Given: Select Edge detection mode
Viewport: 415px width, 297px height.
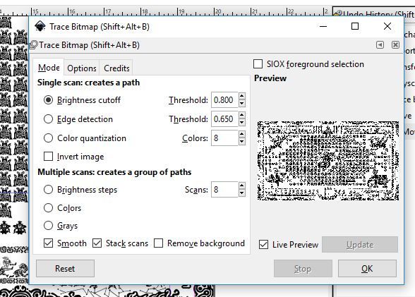Looking at the screenshot, I should (48, 119).
